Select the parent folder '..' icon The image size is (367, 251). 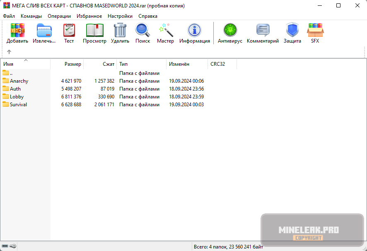click(x=6, y=73)
